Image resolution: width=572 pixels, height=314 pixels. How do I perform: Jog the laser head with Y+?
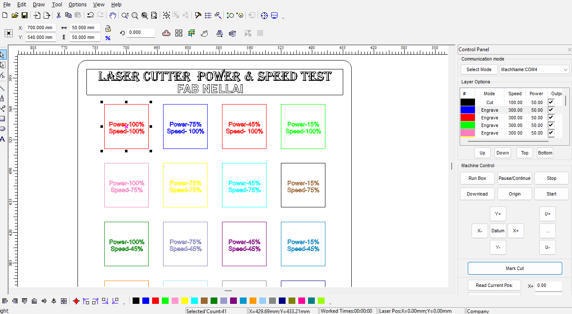(x=498, y=214)
